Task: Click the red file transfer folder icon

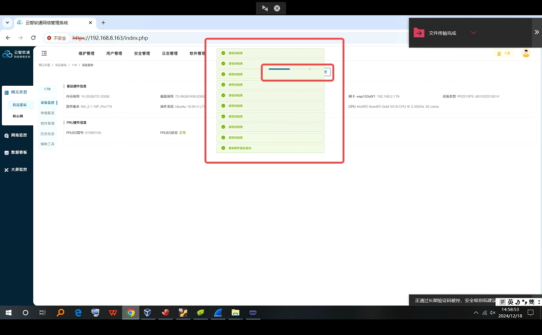Action: pyautogui.click(x=419, y=33)
